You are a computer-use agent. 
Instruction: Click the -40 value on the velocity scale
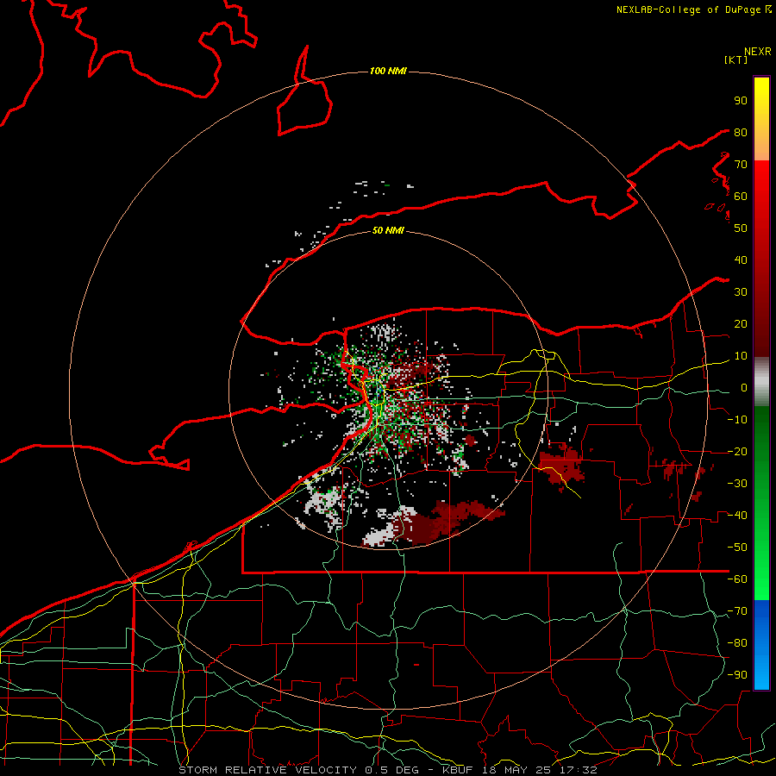pyautogui.click(x=737, y=516)
